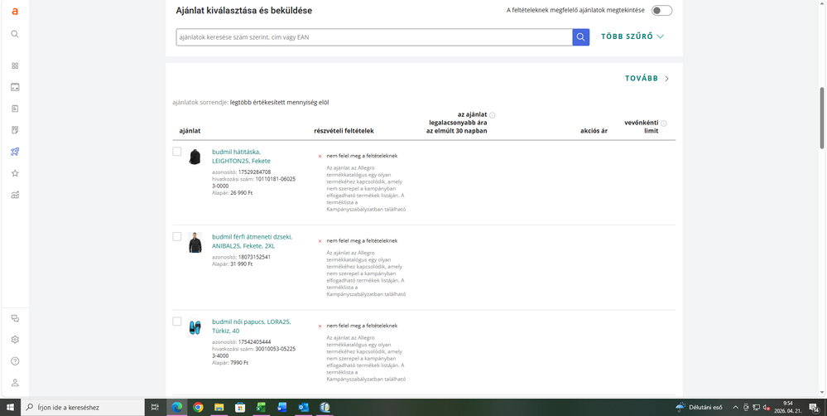The width and height of the screenshot is (827, 416).
Task: Open the user account icon in sidebar
Action: tap(15, 383)
